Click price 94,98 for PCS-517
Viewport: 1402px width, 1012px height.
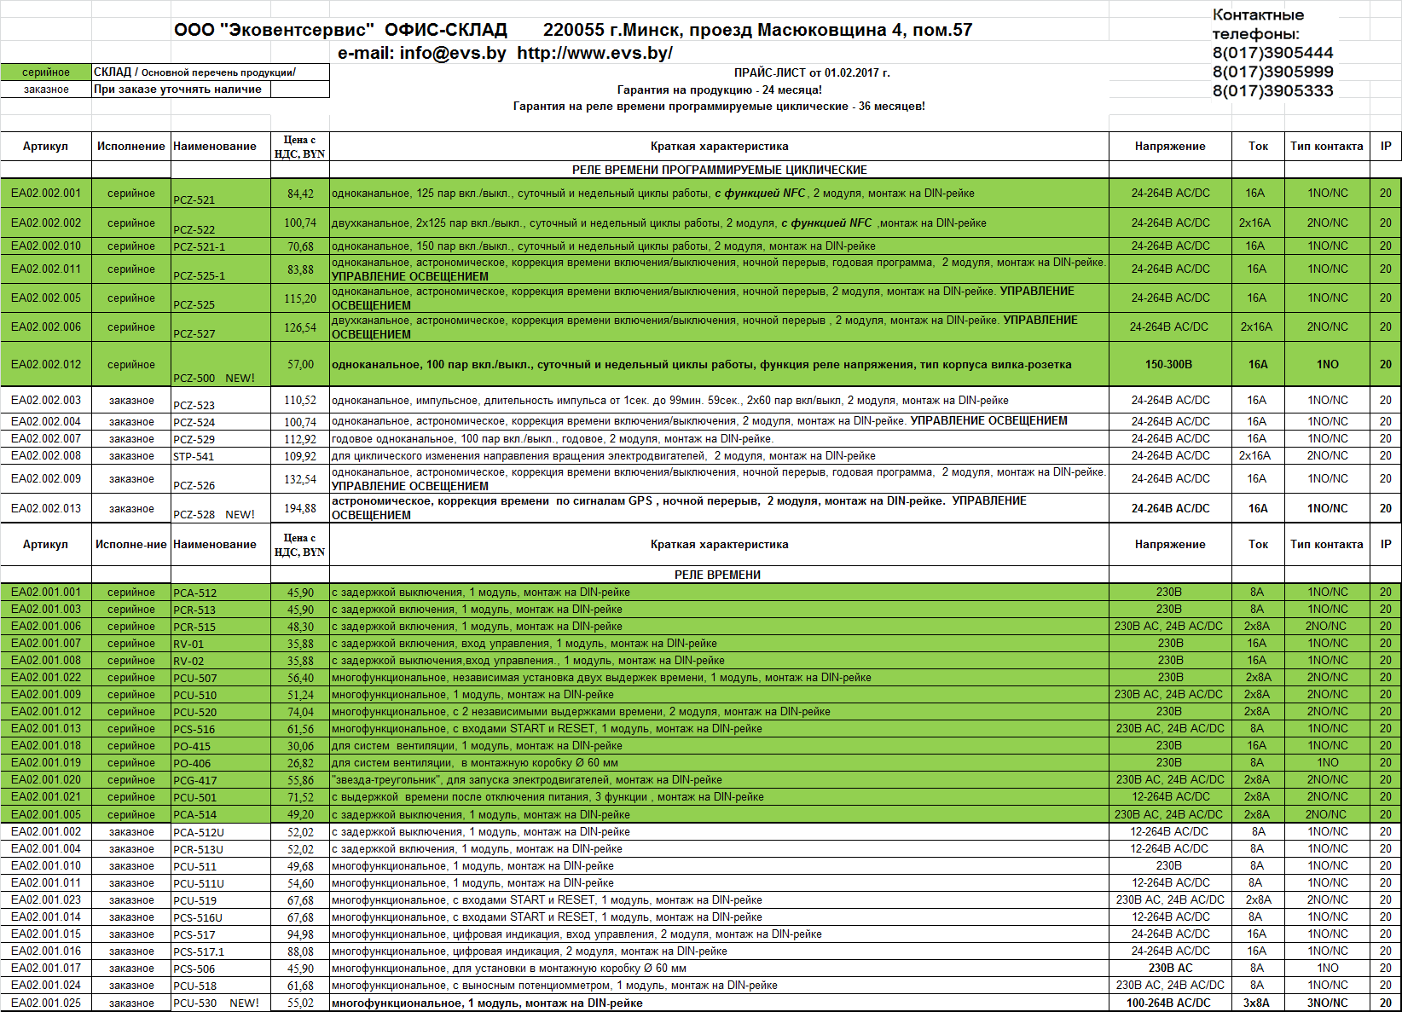(300, 934)
